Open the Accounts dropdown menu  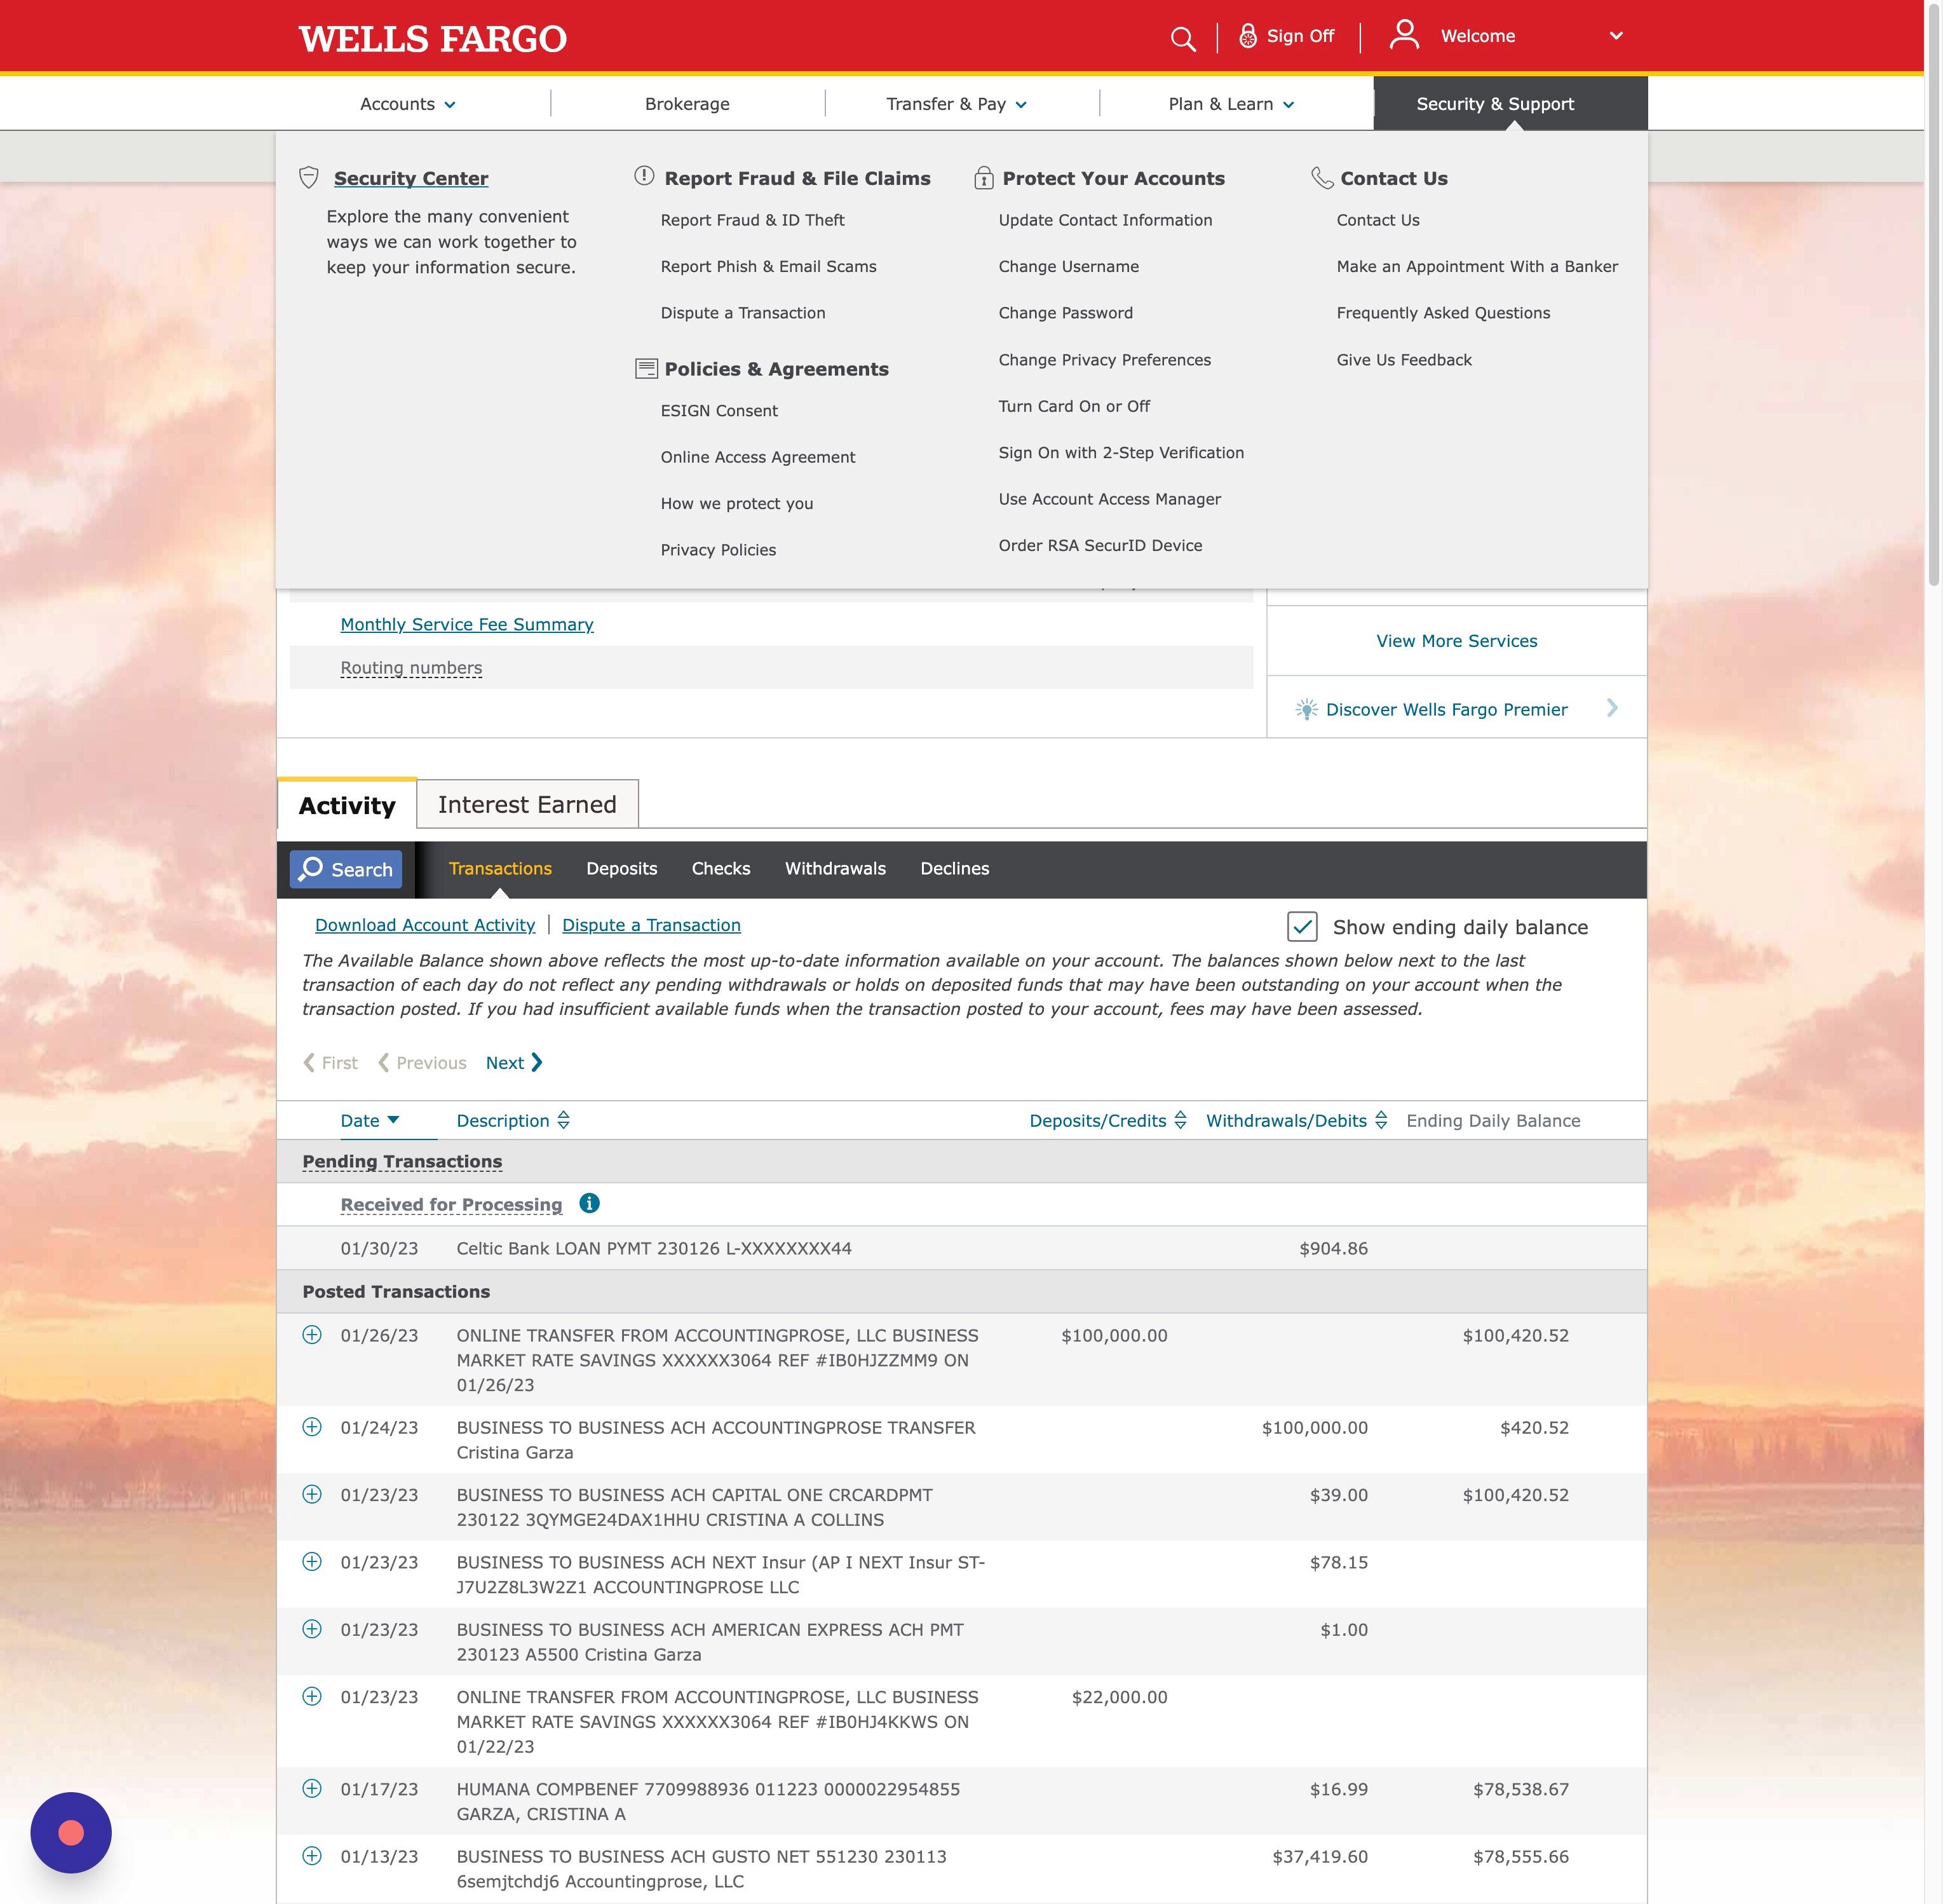[406, 103]
